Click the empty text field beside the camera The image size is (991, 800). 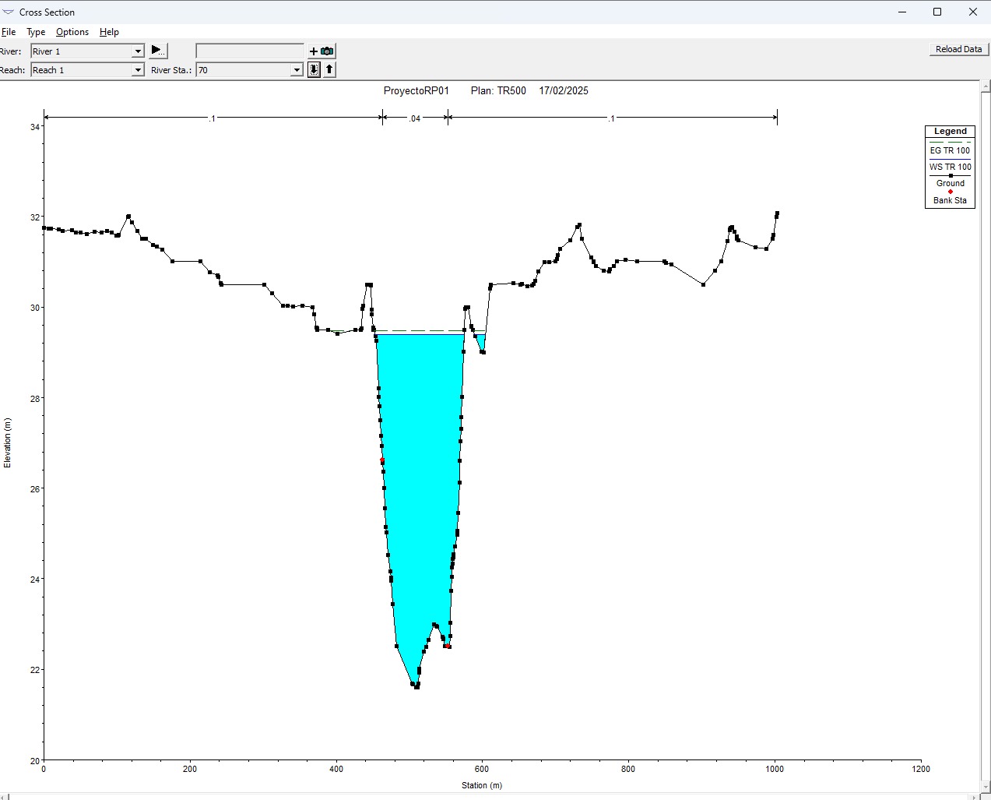250,51
